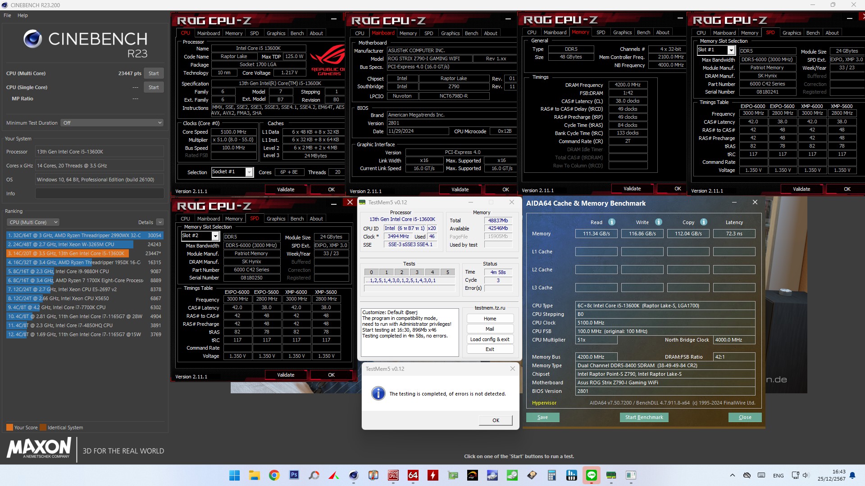Click the Cinebench sphere icon in the taskbar

pos(354,475)
